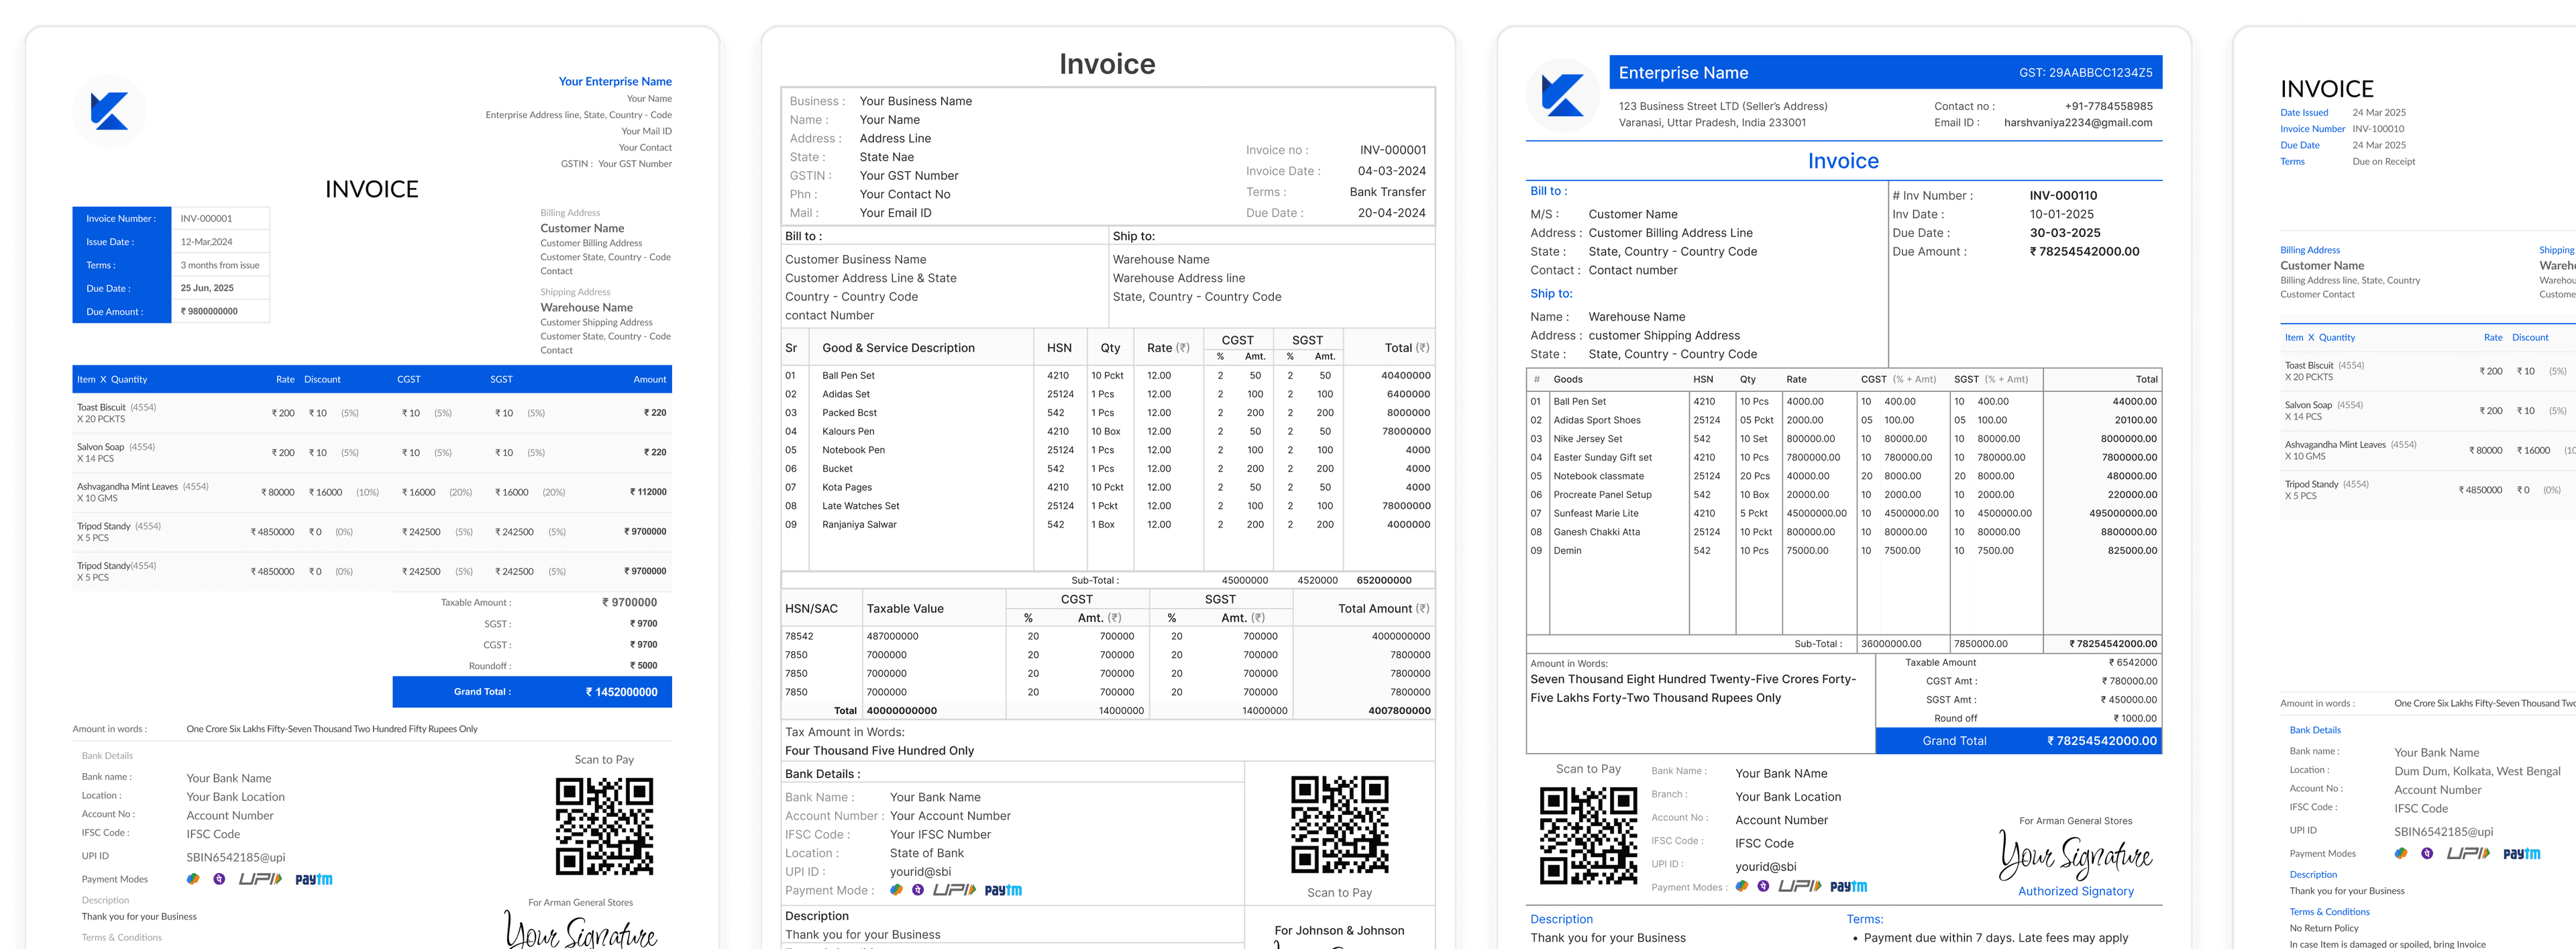Click the K logo left of blue Enterprise Name banner
Screen dimensions: 2576x949
tap(1563, 96)
